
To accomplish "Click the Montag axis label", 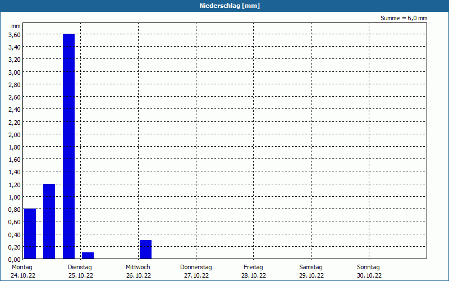I will pyautogui.click(x=22, y=267).
